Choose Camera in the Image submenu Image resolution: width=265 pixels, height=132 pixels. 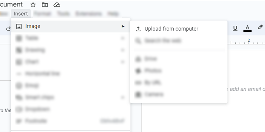pos(154,94)
